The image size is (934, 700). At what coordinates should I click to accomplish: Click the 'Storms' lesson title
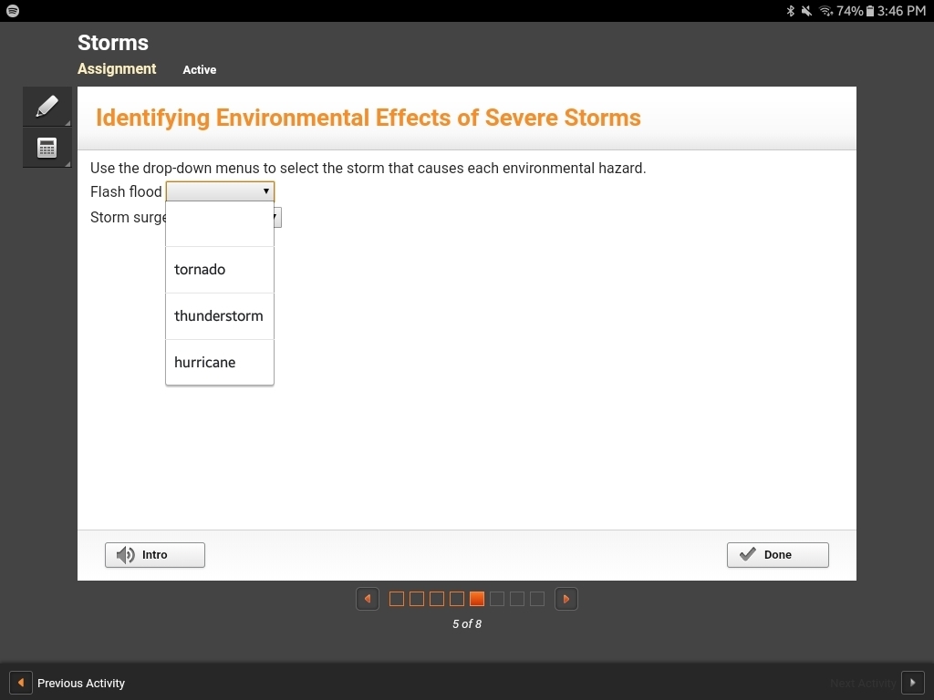[x=113, y=43]
